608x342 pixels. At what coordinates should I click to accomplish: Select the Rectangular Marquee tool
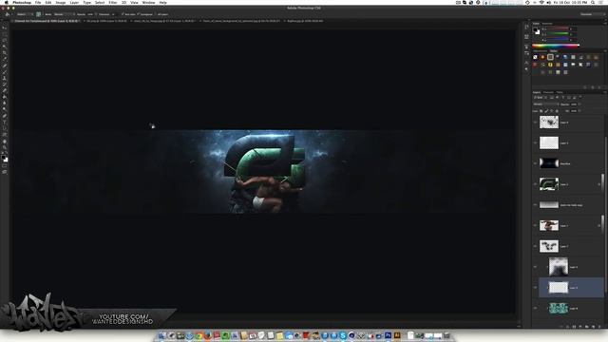pos(5,34)
